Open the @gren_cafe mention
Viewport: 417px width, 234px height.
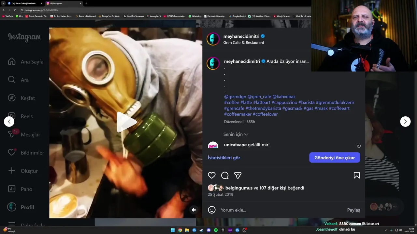pyautogui.click(x=259, y=97)
